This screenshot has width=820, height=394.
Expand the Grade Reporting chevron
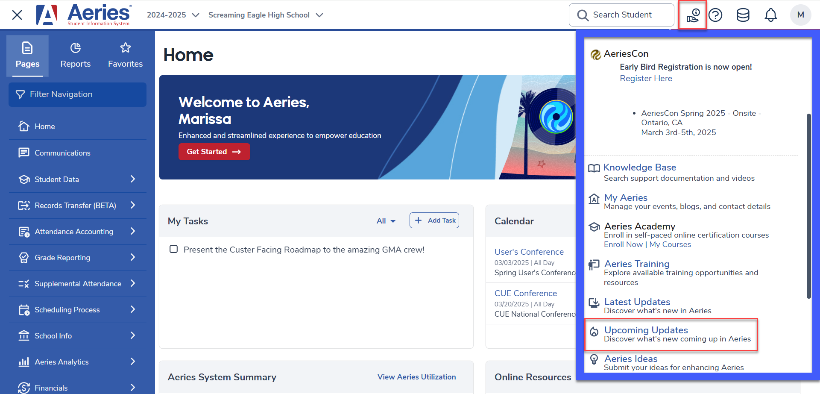(133, 257)
